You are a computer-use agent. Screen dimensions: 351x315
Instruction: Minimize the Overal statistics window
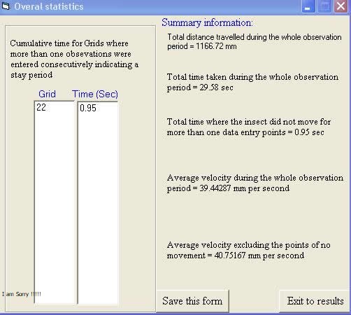(308, 6)
